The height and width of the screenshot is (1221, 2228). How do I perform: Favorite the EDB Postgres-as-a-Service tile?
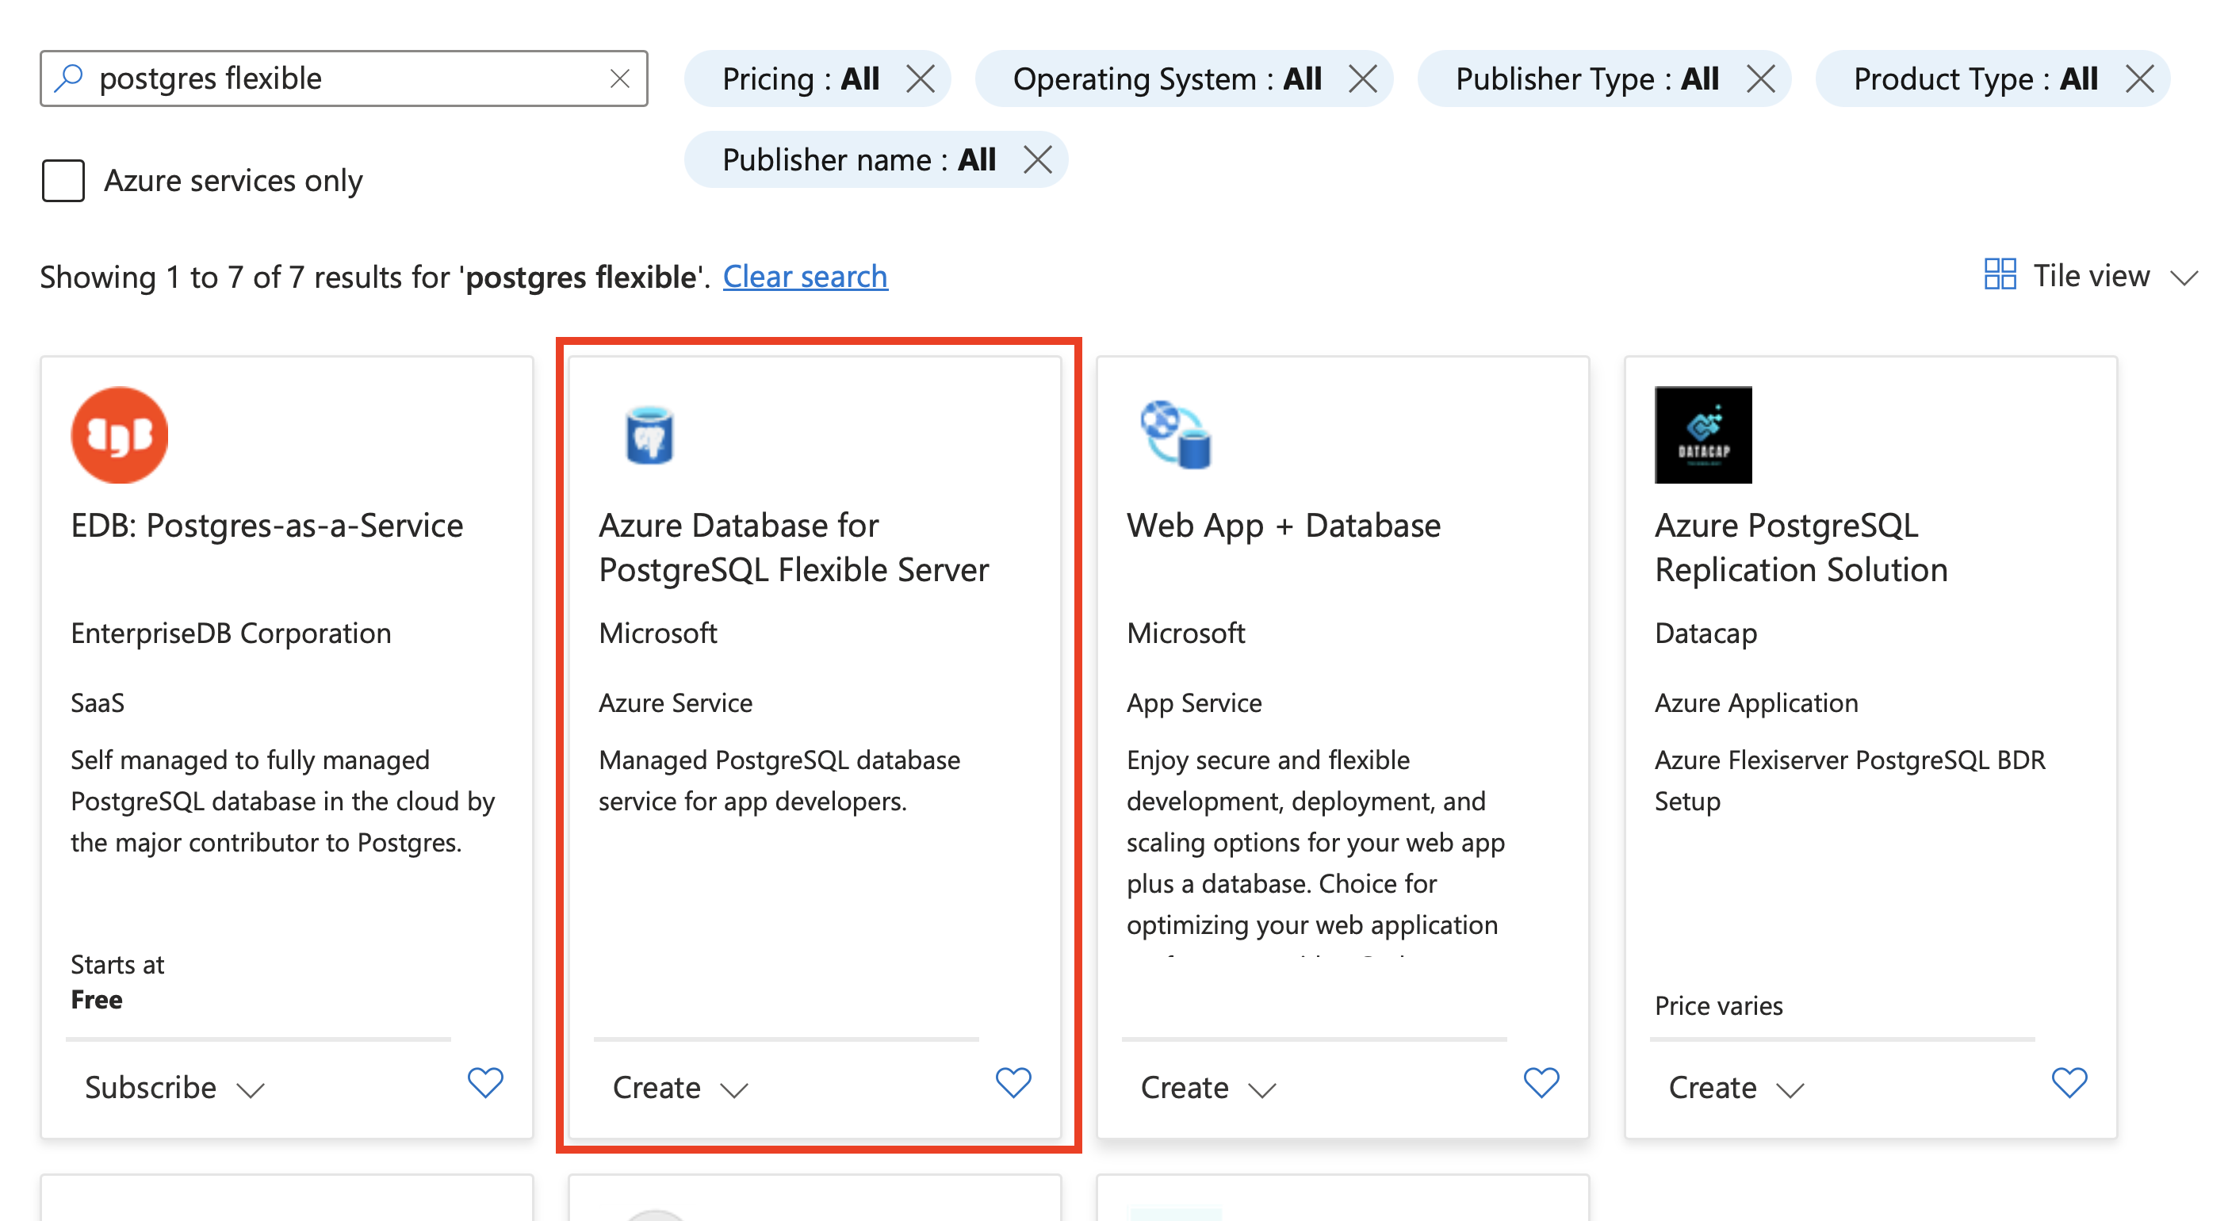[484, 1081]
